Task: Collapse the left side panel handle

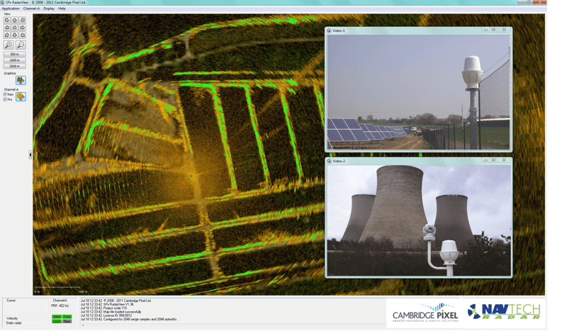Action: [x=30, y=155]
